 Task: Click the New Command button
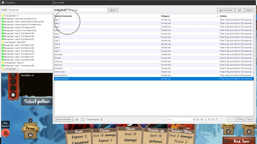[226, 10]
